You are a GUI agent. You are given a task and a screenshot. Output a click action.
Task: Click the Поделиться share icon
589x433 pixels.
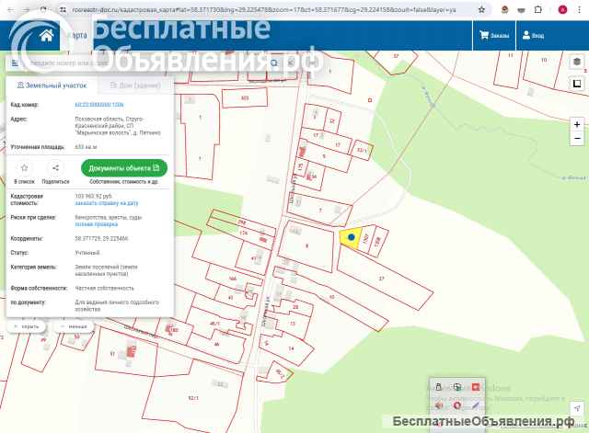[x=55, y=168]
